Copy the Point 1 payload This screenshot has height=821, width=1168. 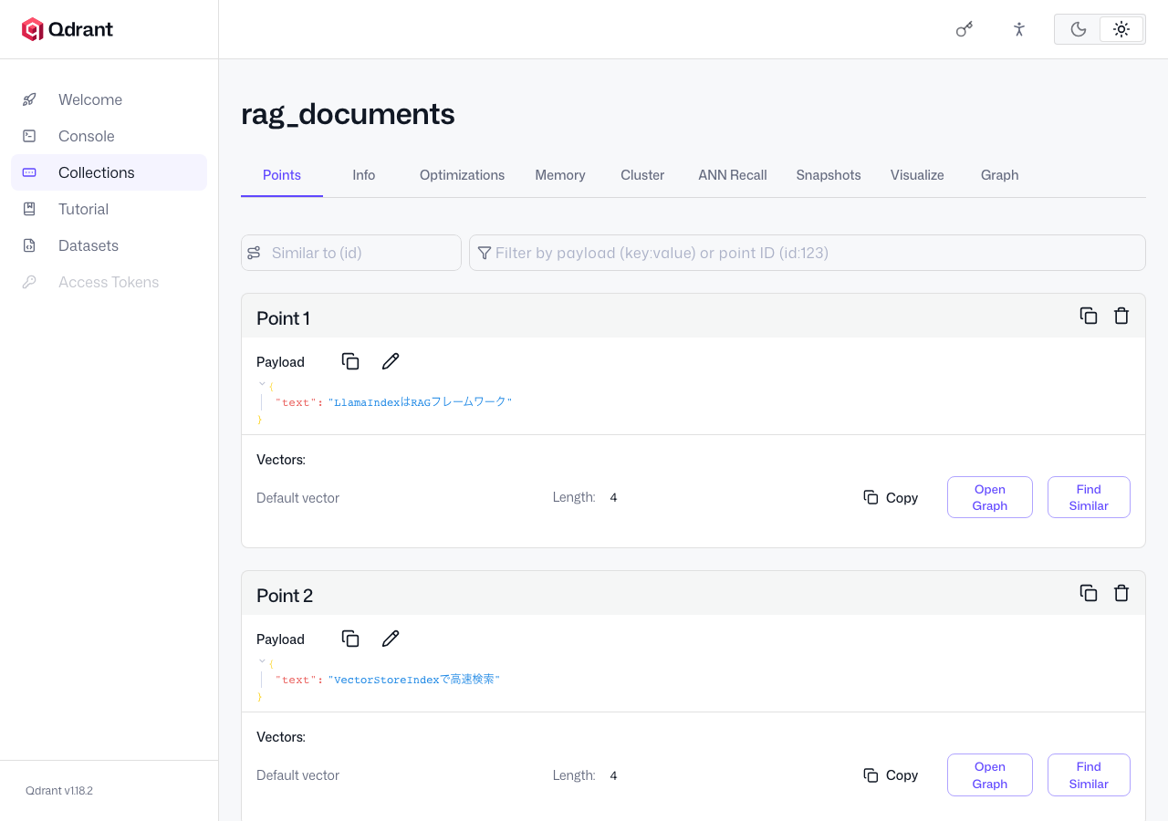click(x=350, y=361)
